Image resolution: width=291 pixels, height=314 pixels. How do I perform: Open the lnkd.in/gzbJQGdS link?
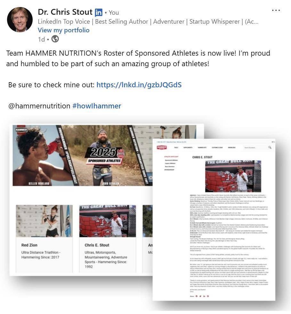[139, 85]
